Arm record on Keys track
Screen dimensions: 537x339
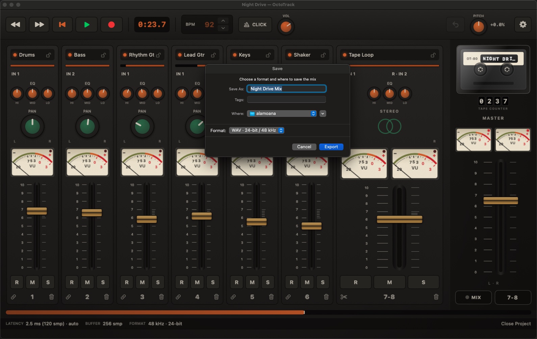[x=236, y=282]
